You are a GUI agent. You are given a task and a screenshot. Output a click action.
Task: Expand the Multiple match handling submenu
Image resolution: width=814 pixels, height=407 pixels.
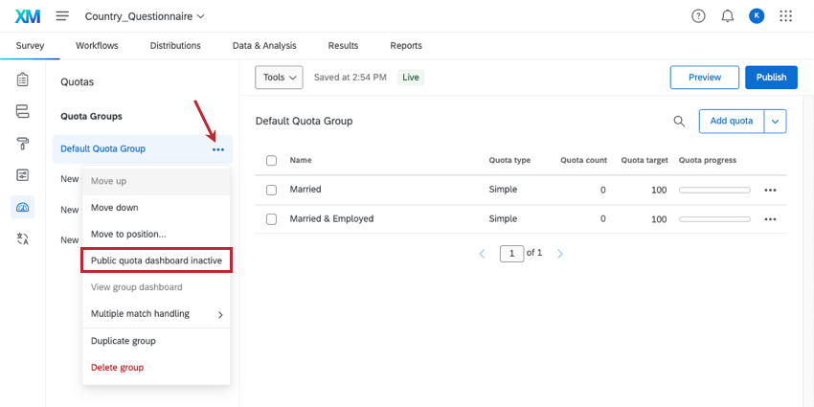(x=156, y=314)
